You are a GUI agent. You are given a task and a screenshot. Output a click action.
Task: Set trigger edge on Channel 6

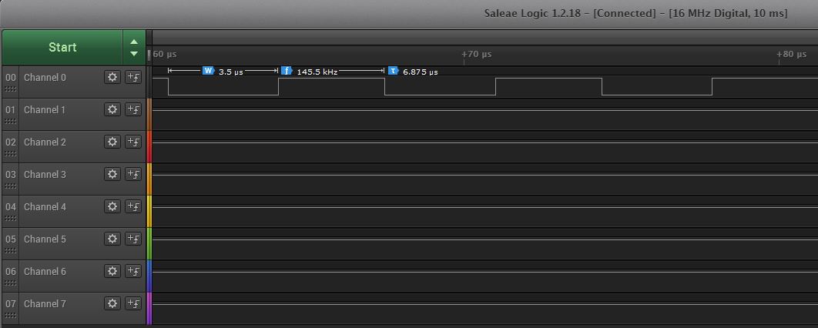[133, 271]
